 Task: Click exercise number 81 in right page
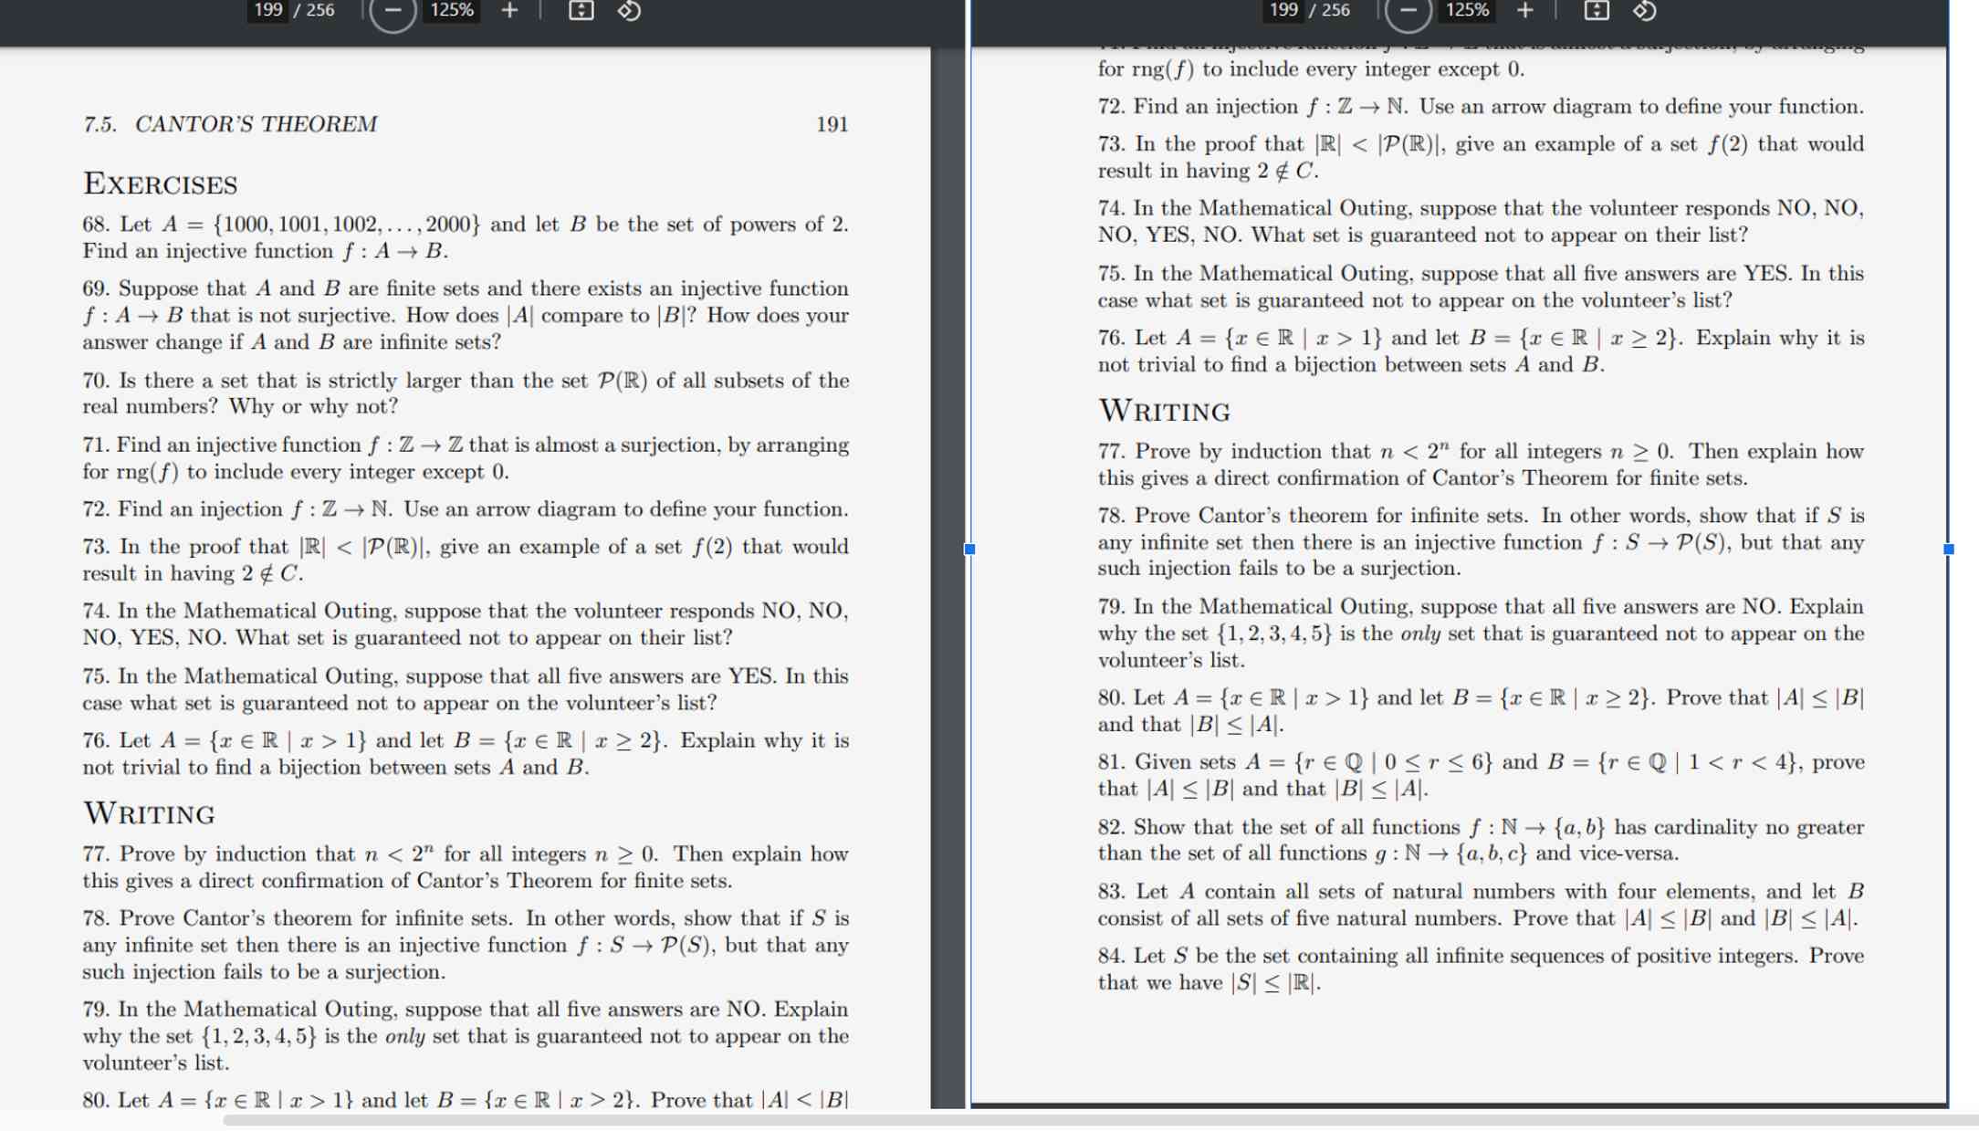click(1111, 762)
